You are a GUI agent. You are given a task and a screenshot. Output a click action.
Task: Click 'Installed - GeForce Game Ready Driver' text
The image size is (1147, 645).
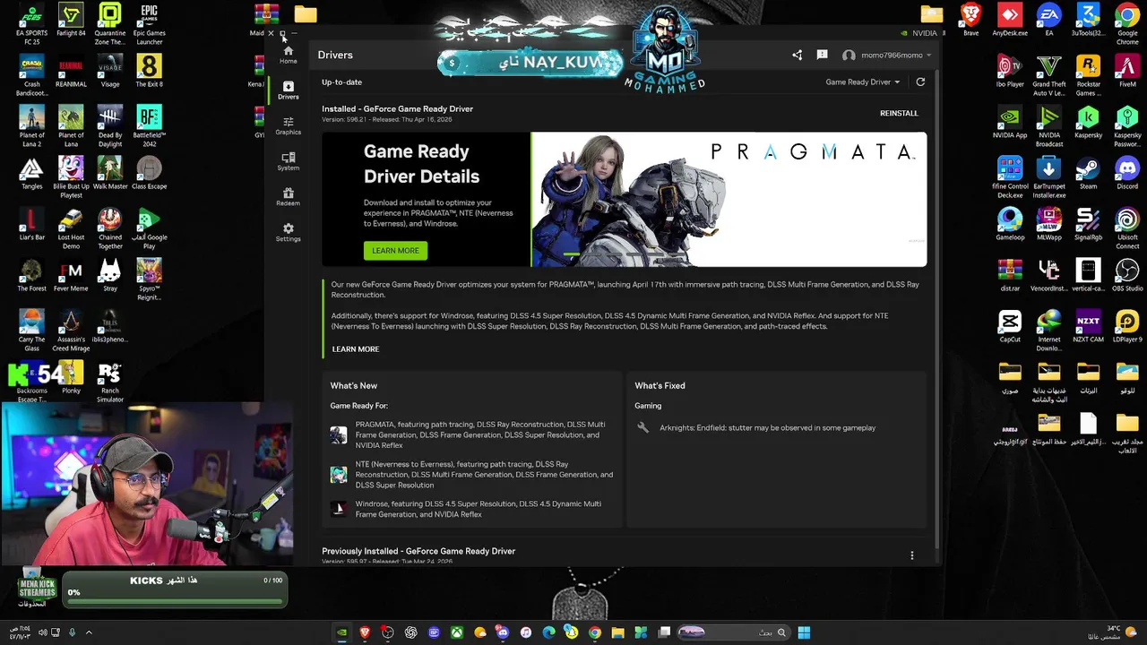tap(397, 108)
